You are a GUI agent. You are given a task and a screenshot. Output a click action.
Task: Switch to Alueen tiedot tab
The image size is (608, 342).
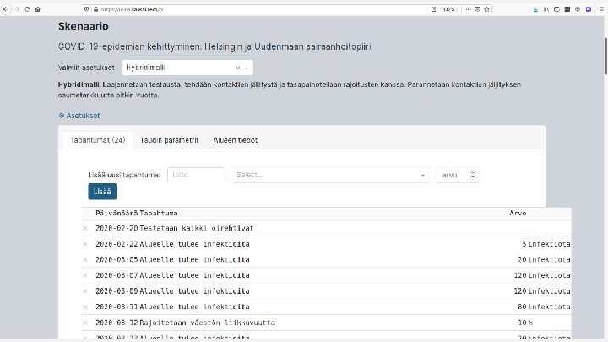pos(236,140)
